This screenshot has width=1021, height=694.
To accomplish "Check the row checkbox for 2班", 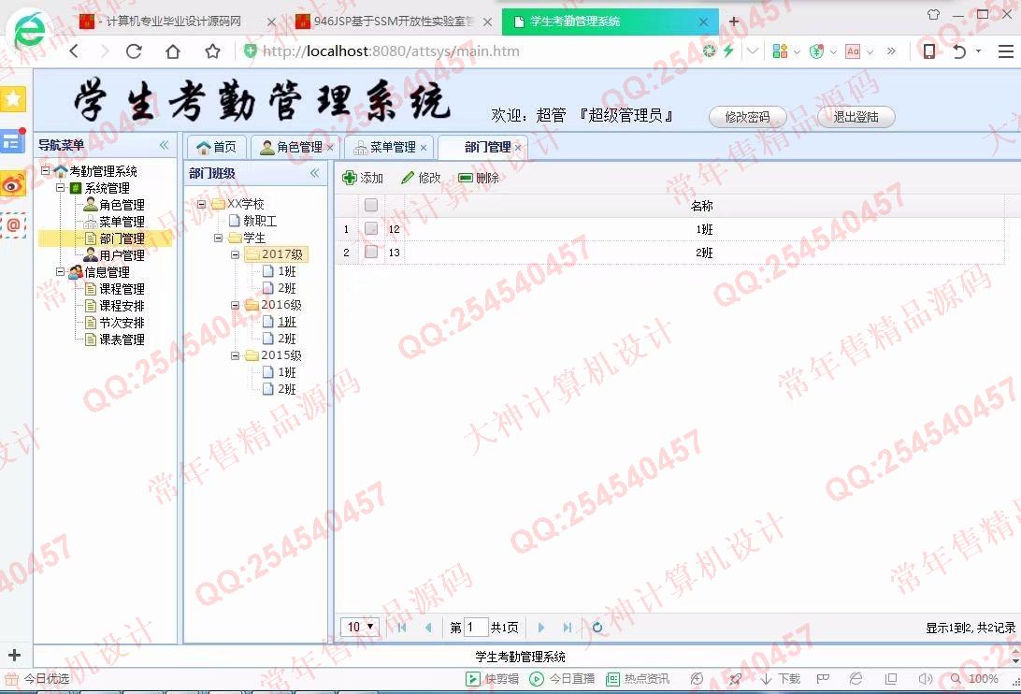I will [371, 253].
